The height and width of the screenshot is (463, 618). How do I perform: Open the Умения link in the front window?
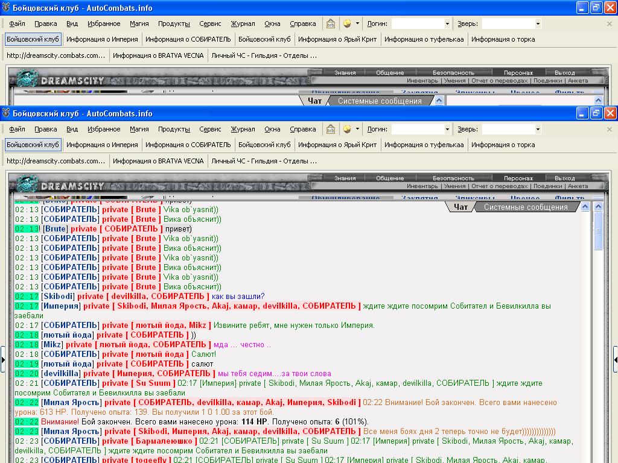coord(454,186)
